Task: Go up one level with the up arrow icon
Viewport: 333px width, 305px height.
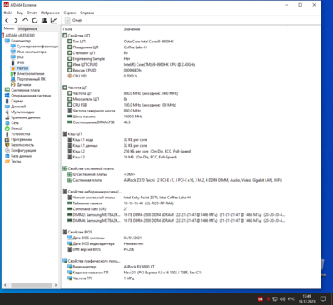Action: 25,20
